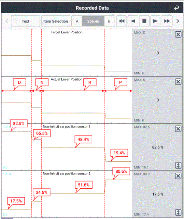The width and height of the screenshot is (184, 219).
Task: Select 'MAX: 82.6' in sensor 1 panel
Action: [142, 127]
